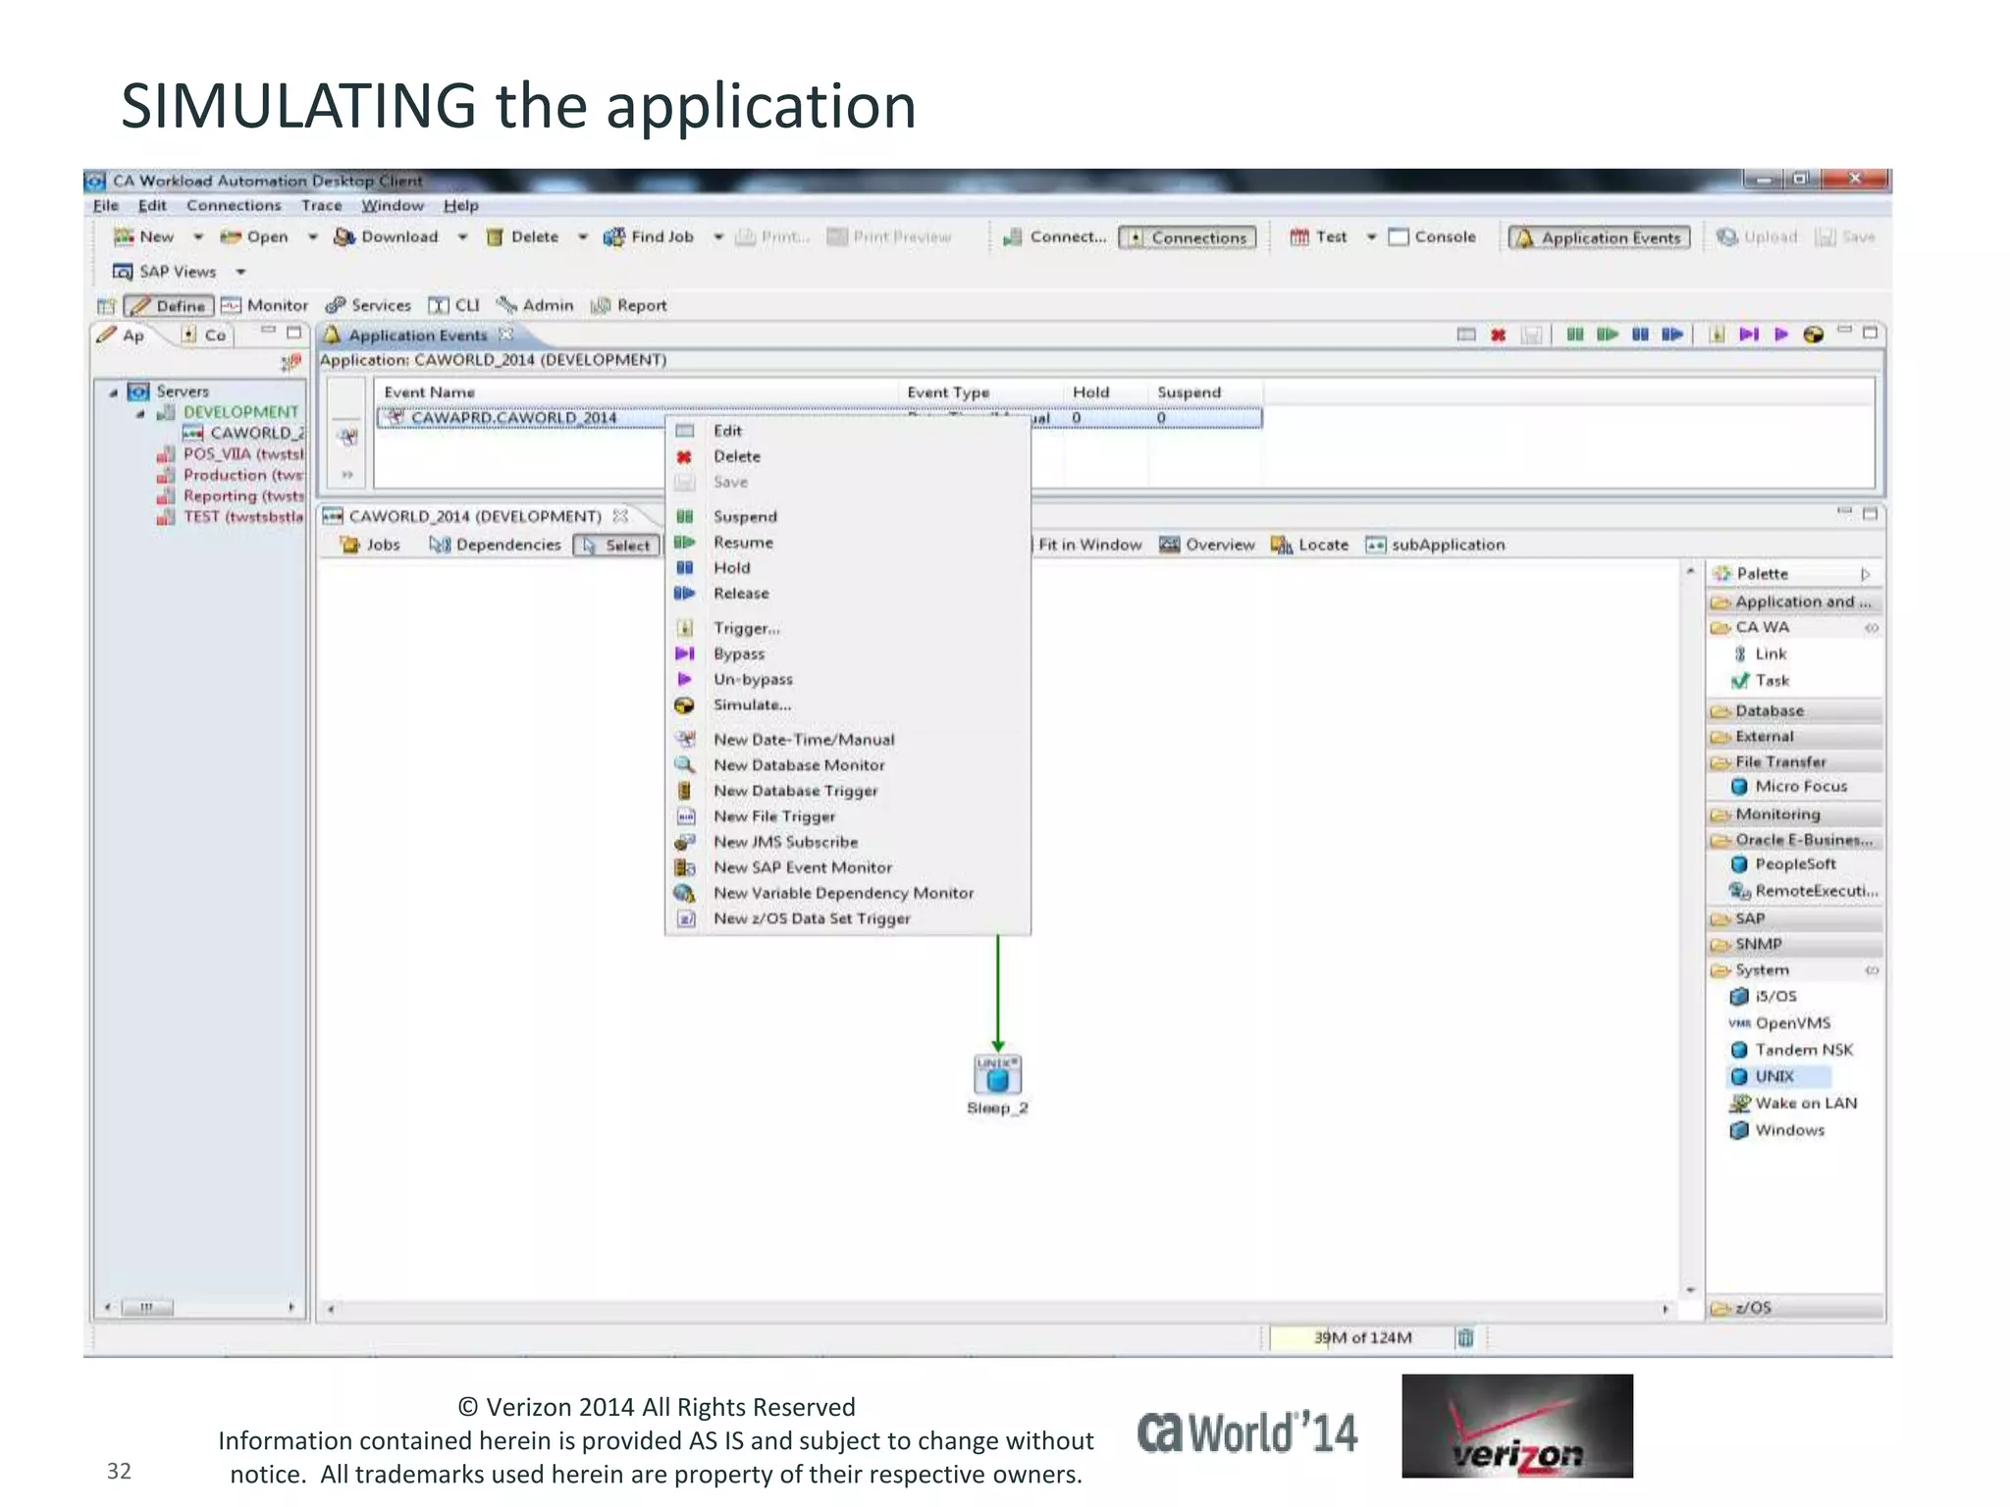Click New Date-Time/Manual menu entry
Screen dimensions: 2010x1507
(803, 739)
